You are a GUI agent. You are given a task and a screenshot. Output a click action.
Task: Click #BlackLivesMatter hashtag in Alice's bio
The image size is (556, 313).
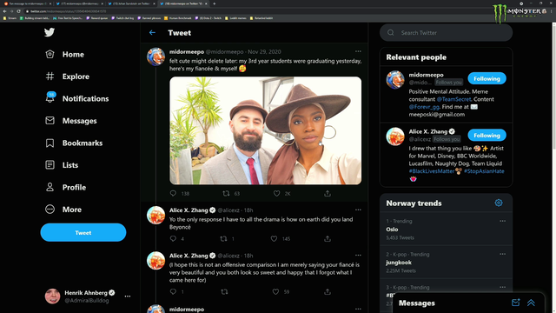tap(432, 171)
